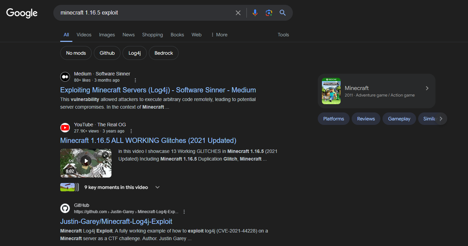
Task: Click the github.com breadcrumb URL text
Action: [126, 212]
